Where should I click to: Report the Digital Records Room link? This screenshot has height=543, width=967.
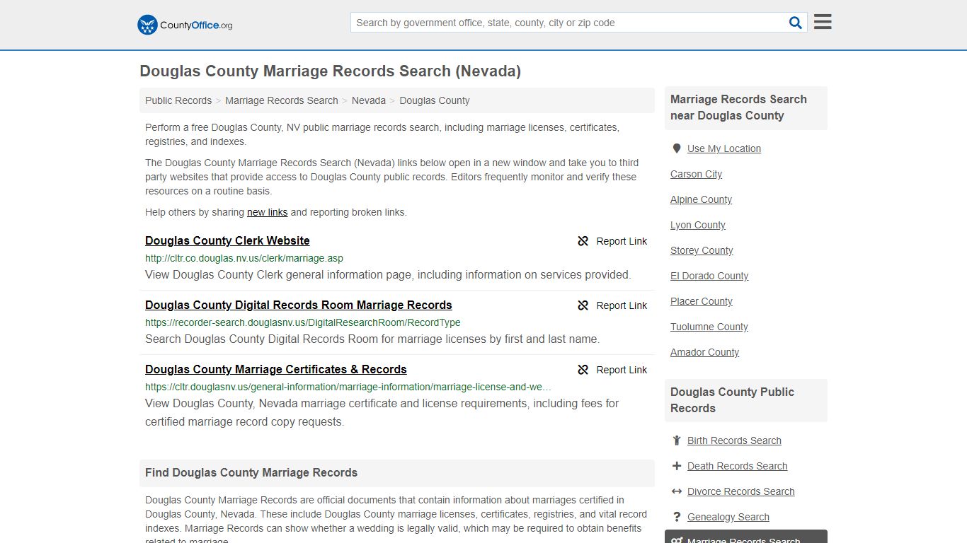[x=612, y=305]
